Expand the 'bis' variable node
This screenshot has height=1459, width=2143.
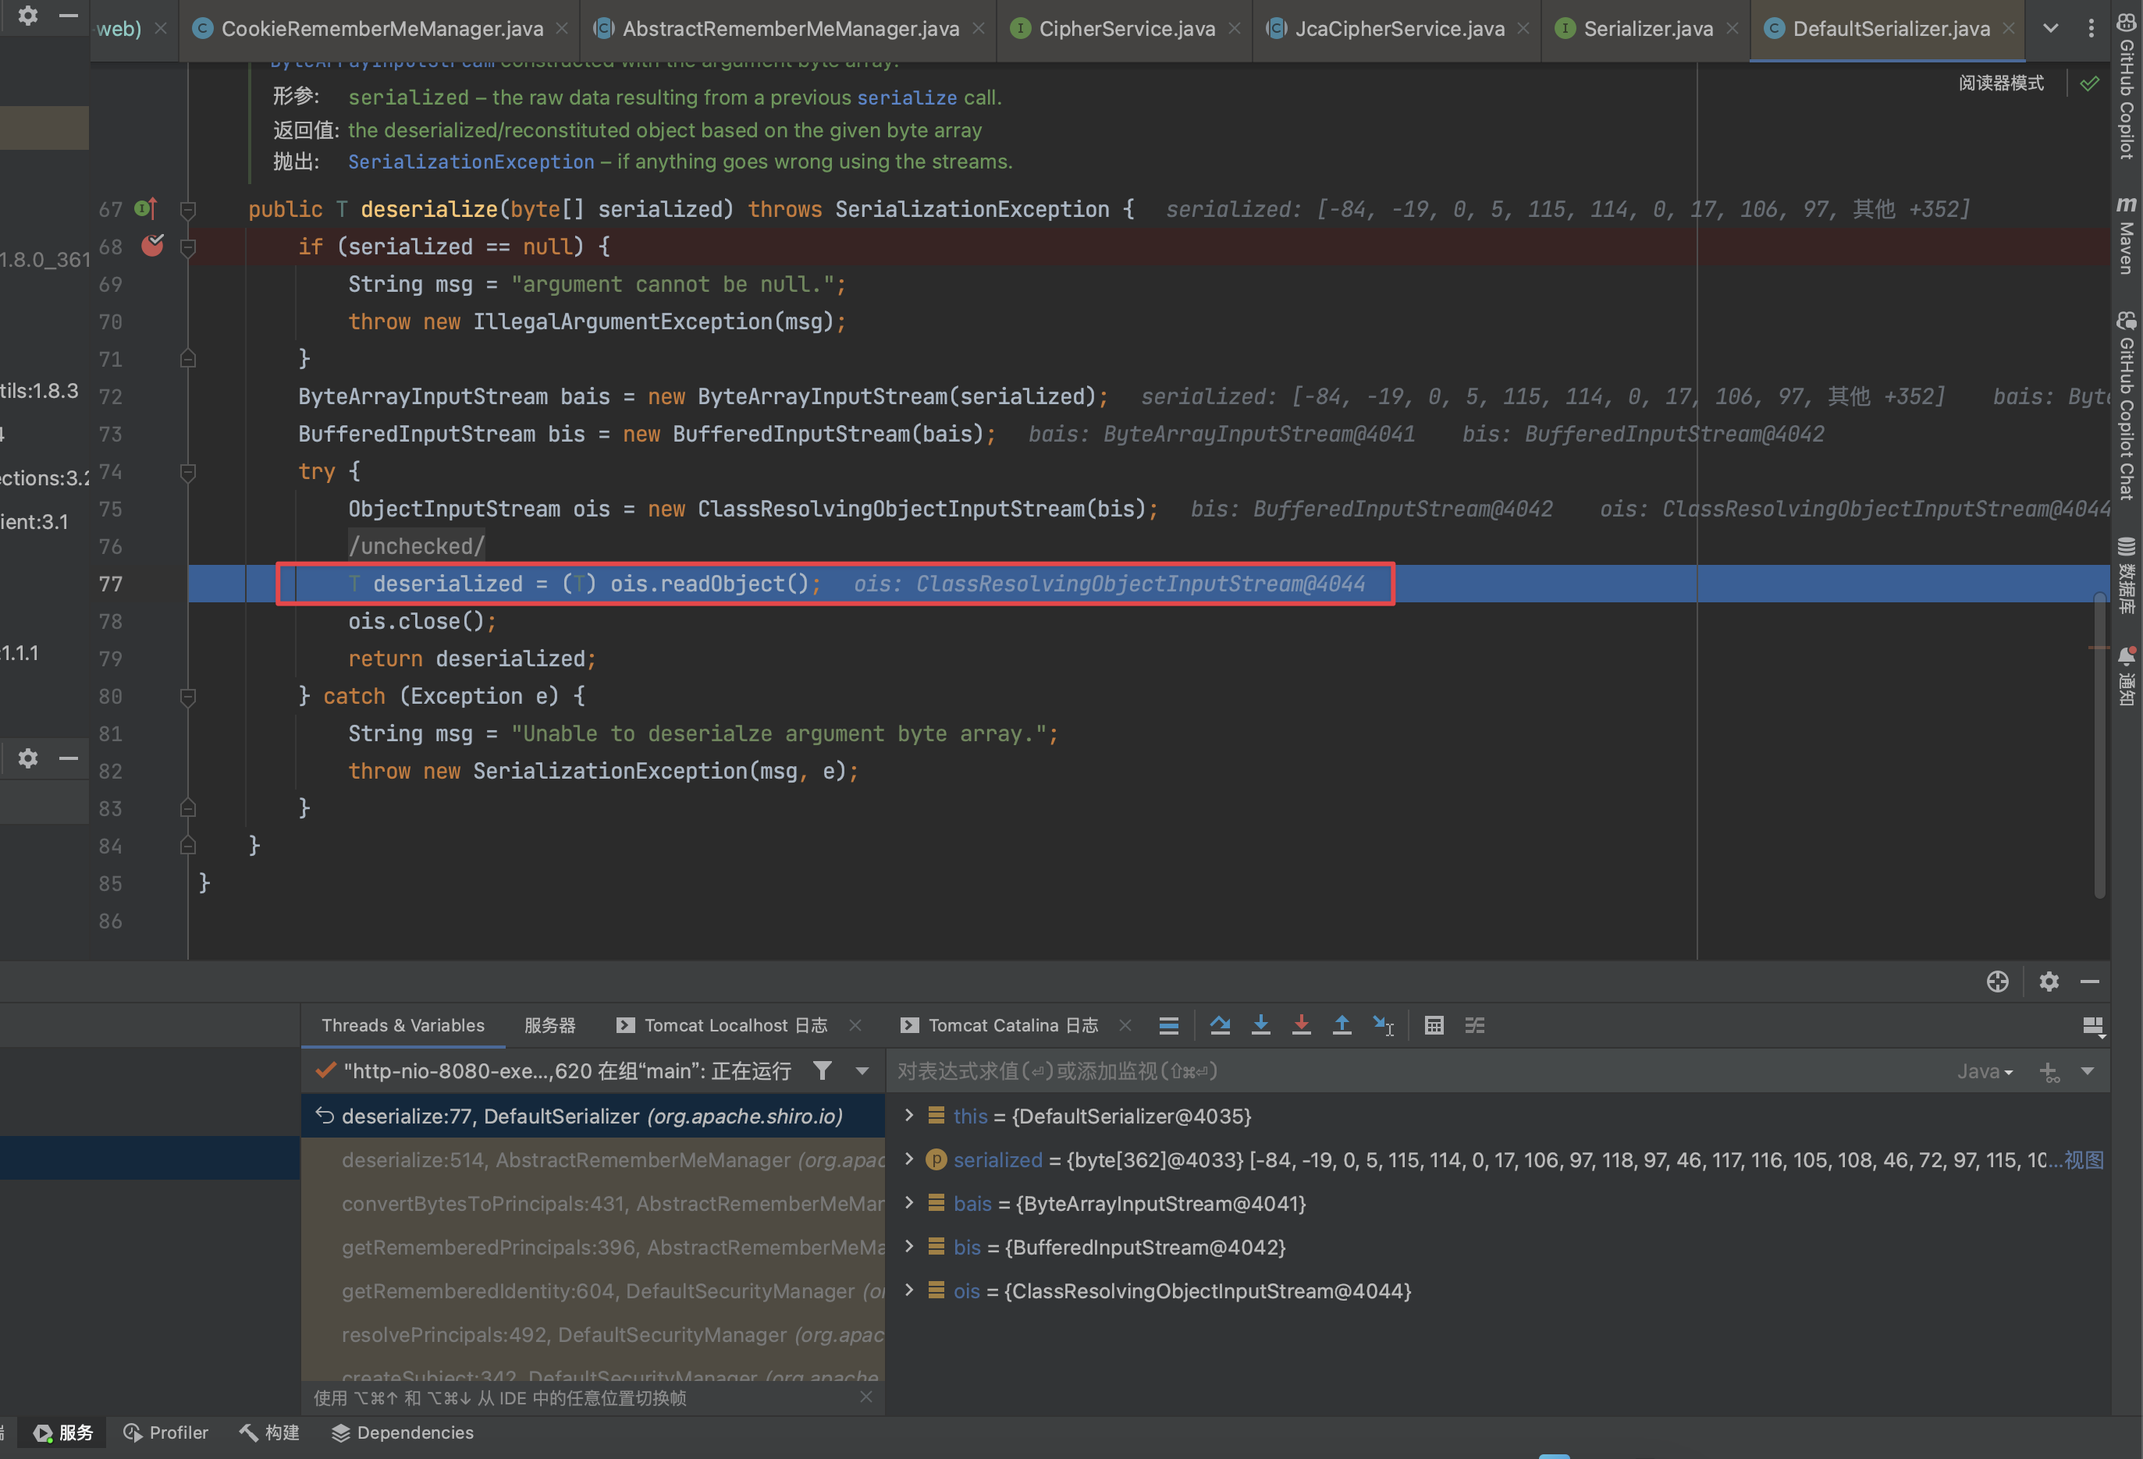pos(909,1246)
